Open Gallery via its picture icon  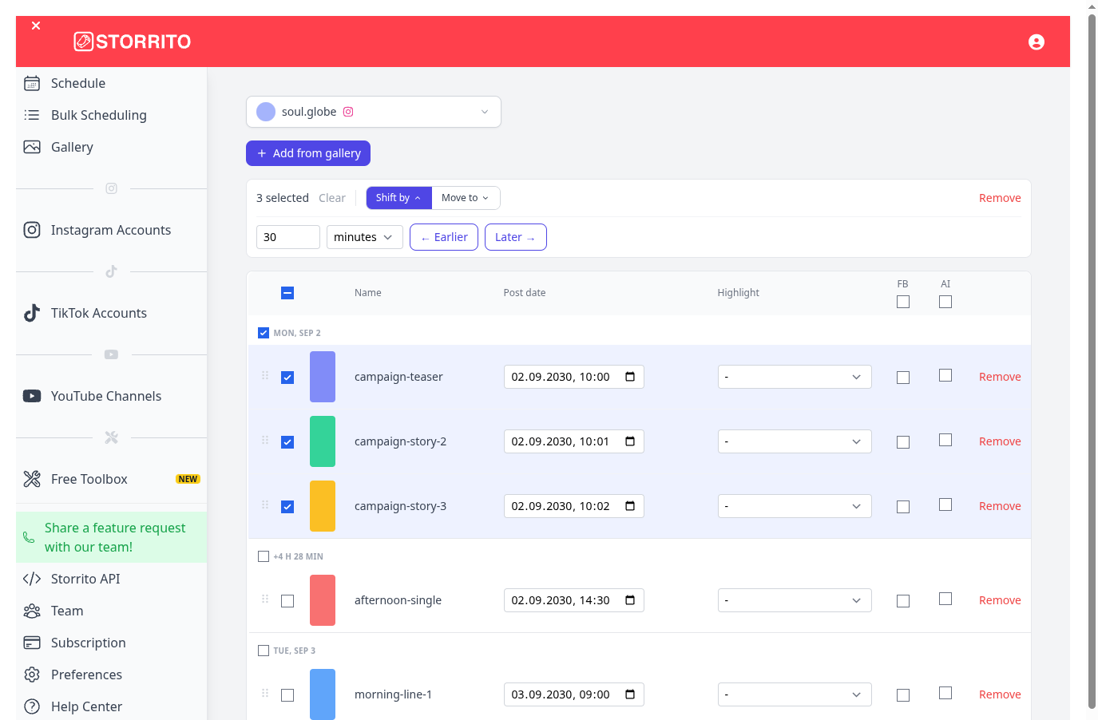(x=32, y=147)
